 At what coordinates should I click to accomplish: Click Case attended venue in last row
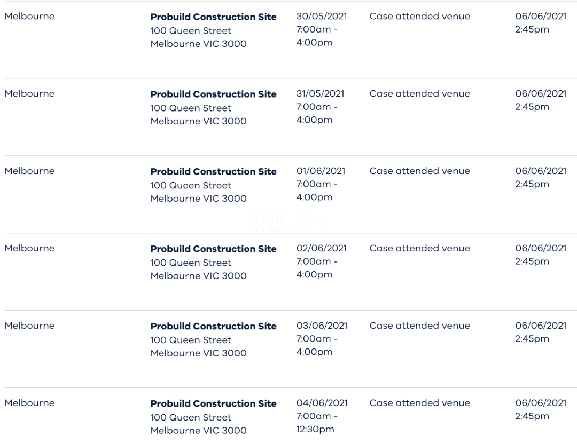pos(419,403)
